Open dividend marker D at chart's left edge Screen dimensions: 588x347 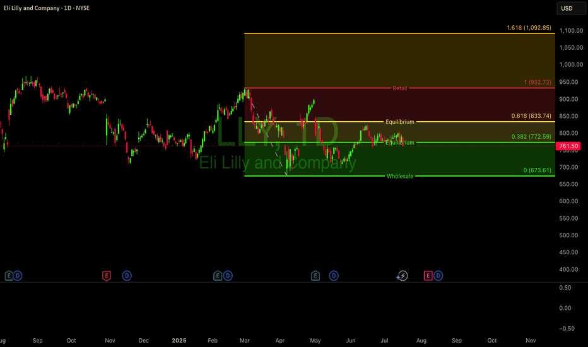click(18, 276)
